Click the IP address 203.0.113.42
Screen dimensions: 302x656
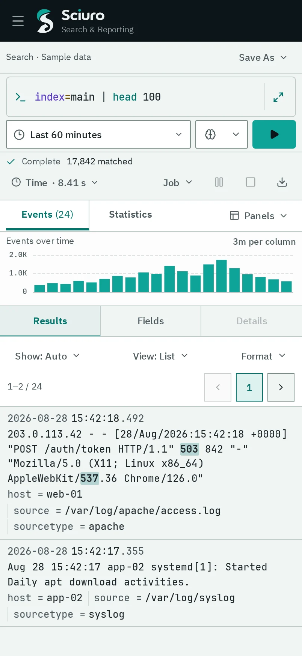coord(45,434)
